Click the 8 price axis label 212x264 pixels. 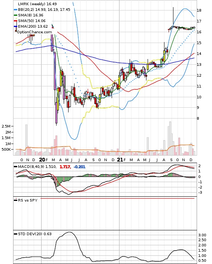[x=198, y=119]
